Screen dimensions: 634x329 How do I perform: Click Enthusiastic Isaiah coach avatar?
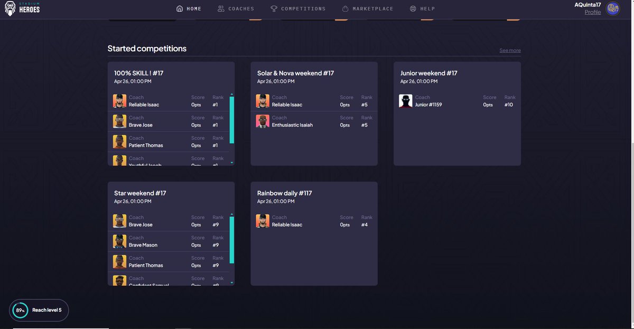[263, 121]
